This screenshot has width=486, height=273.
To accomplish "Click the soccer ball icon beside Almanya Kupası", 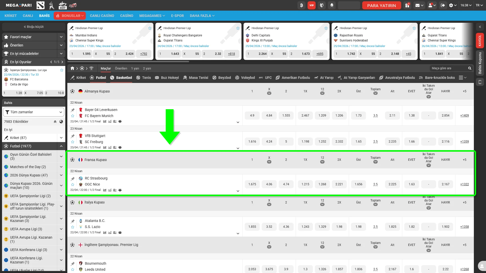I will pyautogui.click(x=72, y=91).
